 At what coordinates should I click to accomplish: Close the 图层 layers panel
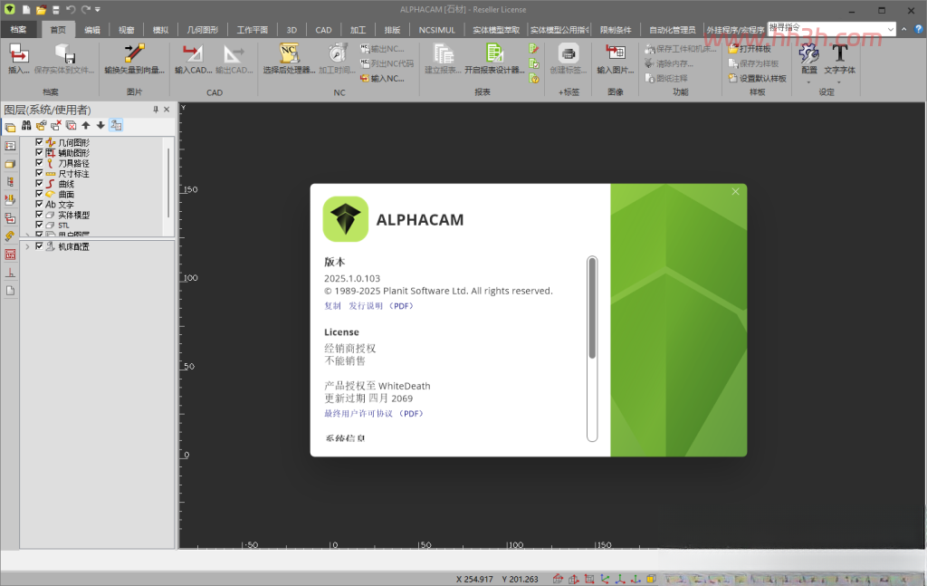pyautogui.click(x=167, y=110)
